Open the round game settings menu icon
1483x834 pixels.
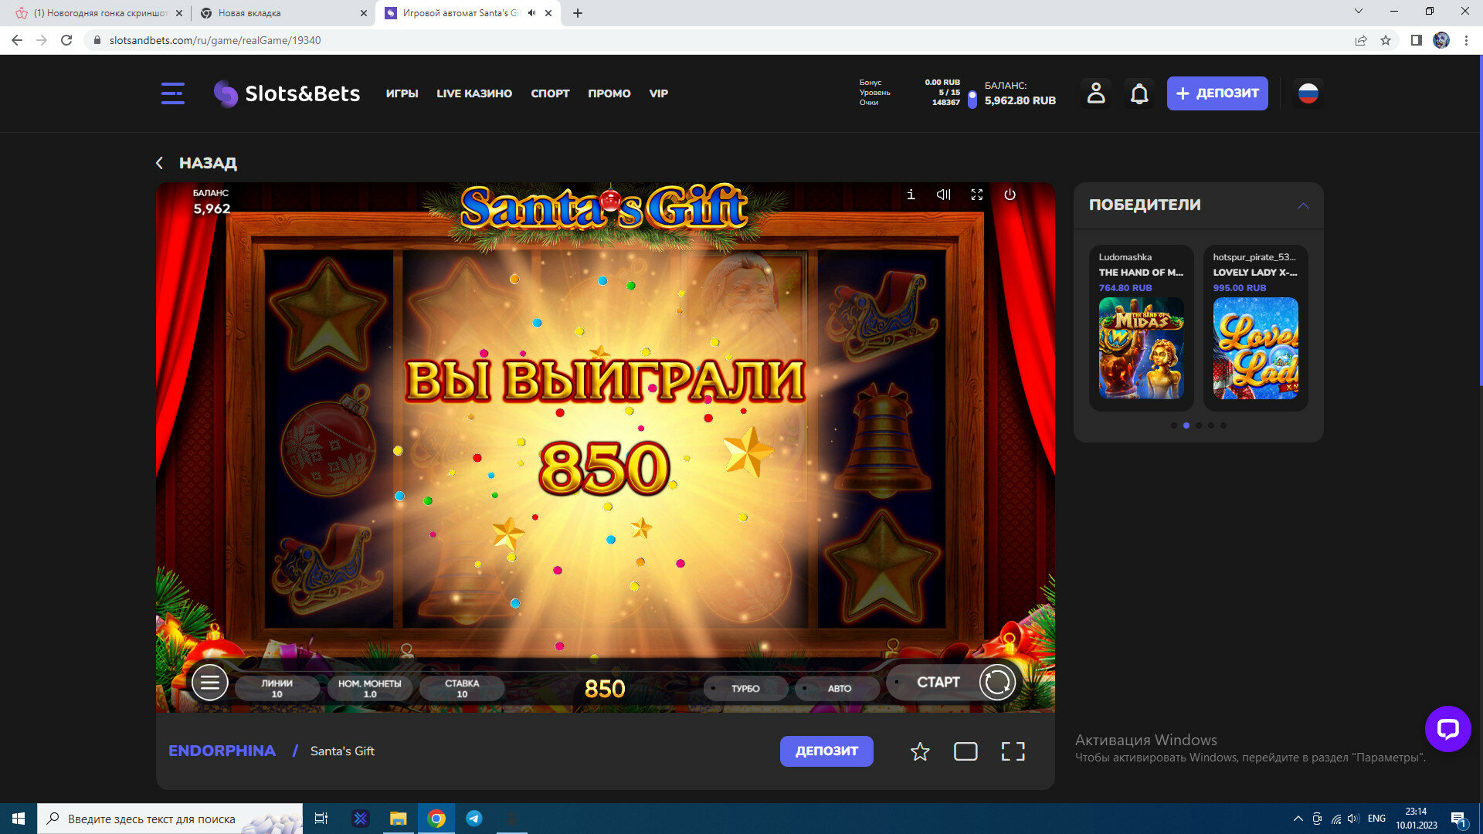click(209, 683)
